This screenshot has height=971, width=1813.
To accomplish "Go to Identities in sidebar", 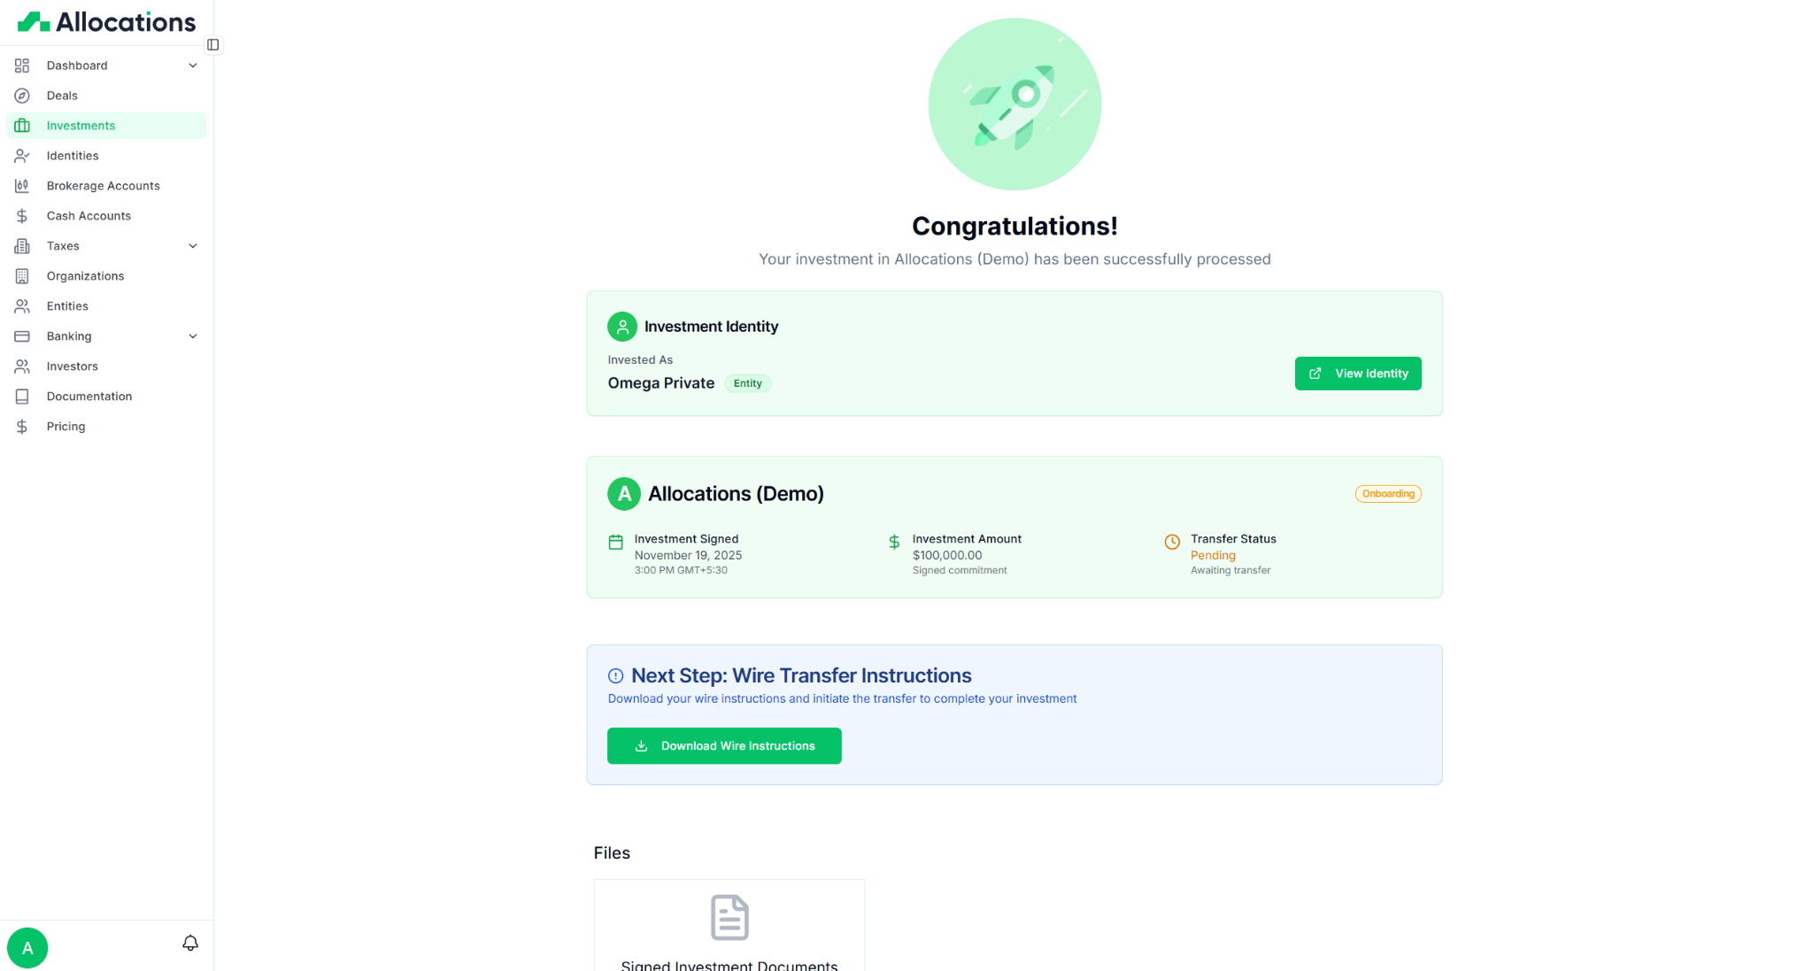I will tap(73, 156).
